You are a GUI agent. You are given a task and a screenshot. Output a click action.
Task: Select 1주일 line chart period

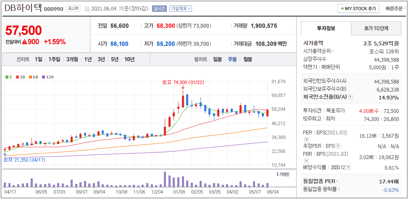click(x=54, y=59)
